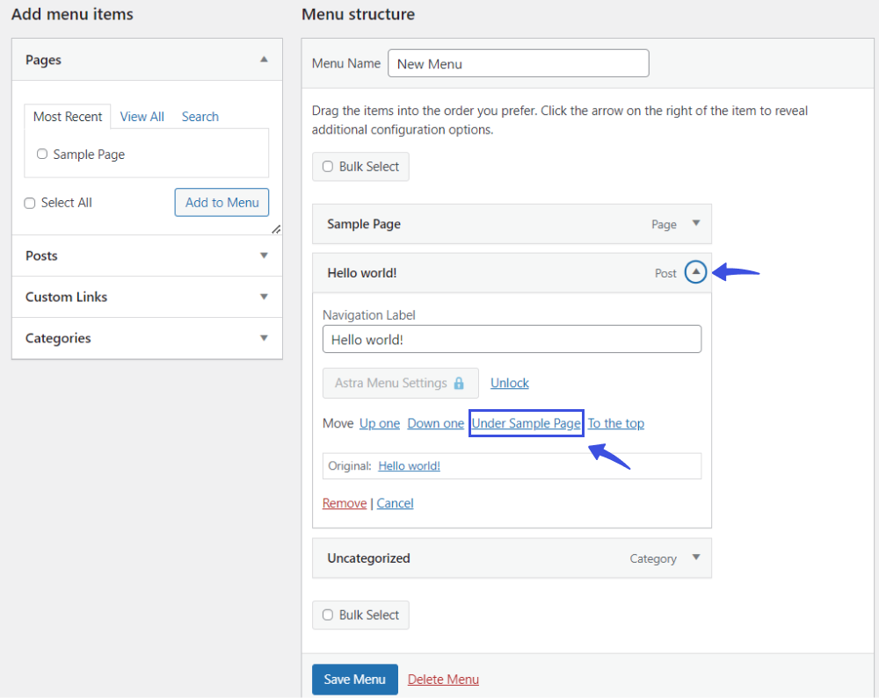Expand the Posts panel

coord(264,255)
